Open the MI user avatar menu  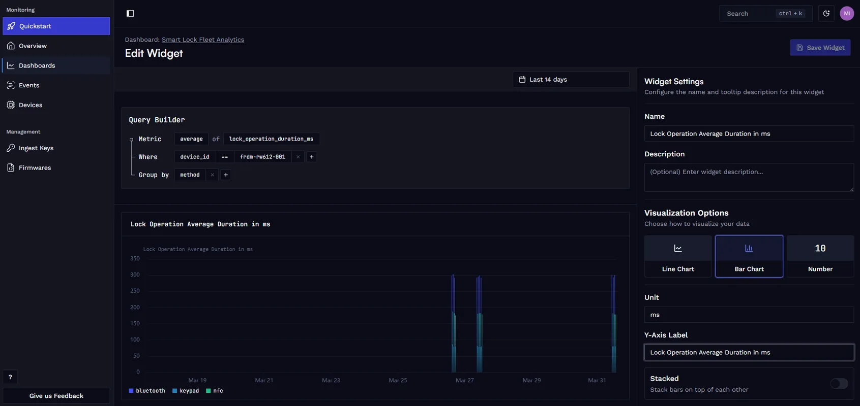847,14
